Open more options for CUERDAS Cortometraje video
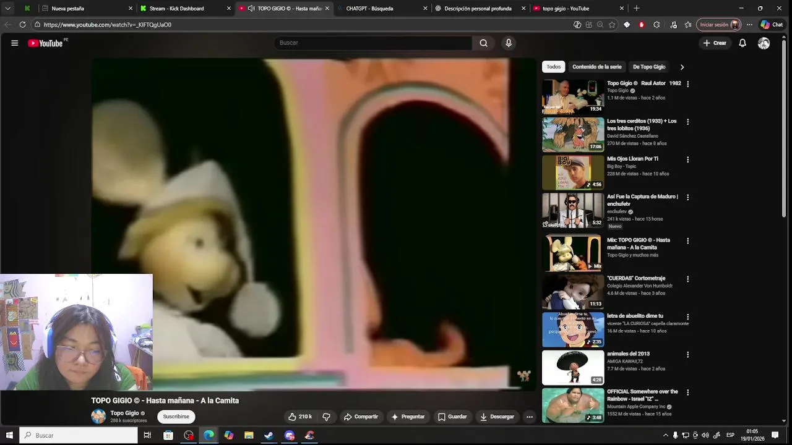 (x=687, y=279)
